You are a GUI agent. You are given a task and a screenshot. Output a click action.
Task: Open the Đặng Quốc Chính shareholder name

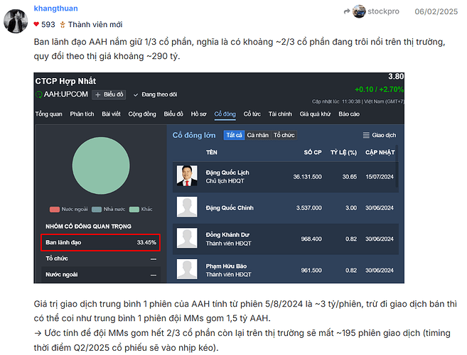230,208
